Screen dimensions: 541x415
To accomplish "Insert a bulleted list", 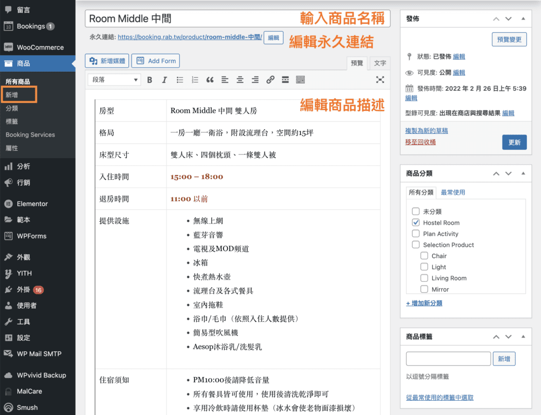I will (x=179, y=80).
